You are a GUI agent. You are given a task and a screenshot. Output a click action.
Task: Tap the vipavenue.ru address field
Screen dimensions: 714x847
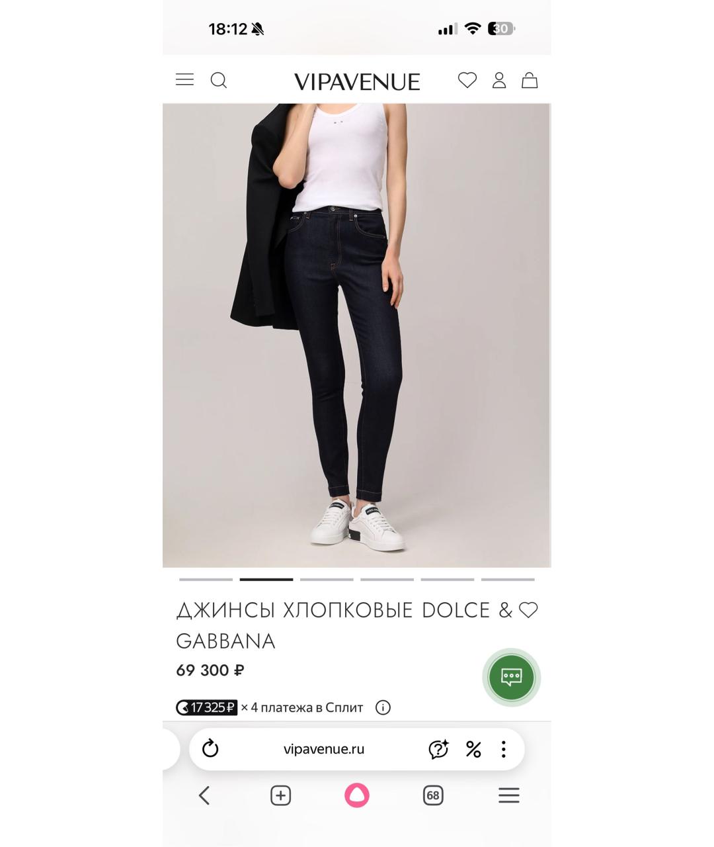[324, 749]
